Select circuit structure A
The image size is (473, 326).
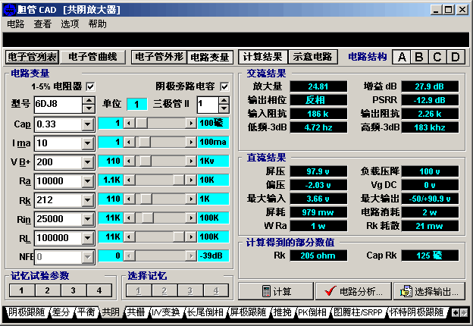click(x=402, y=57)
